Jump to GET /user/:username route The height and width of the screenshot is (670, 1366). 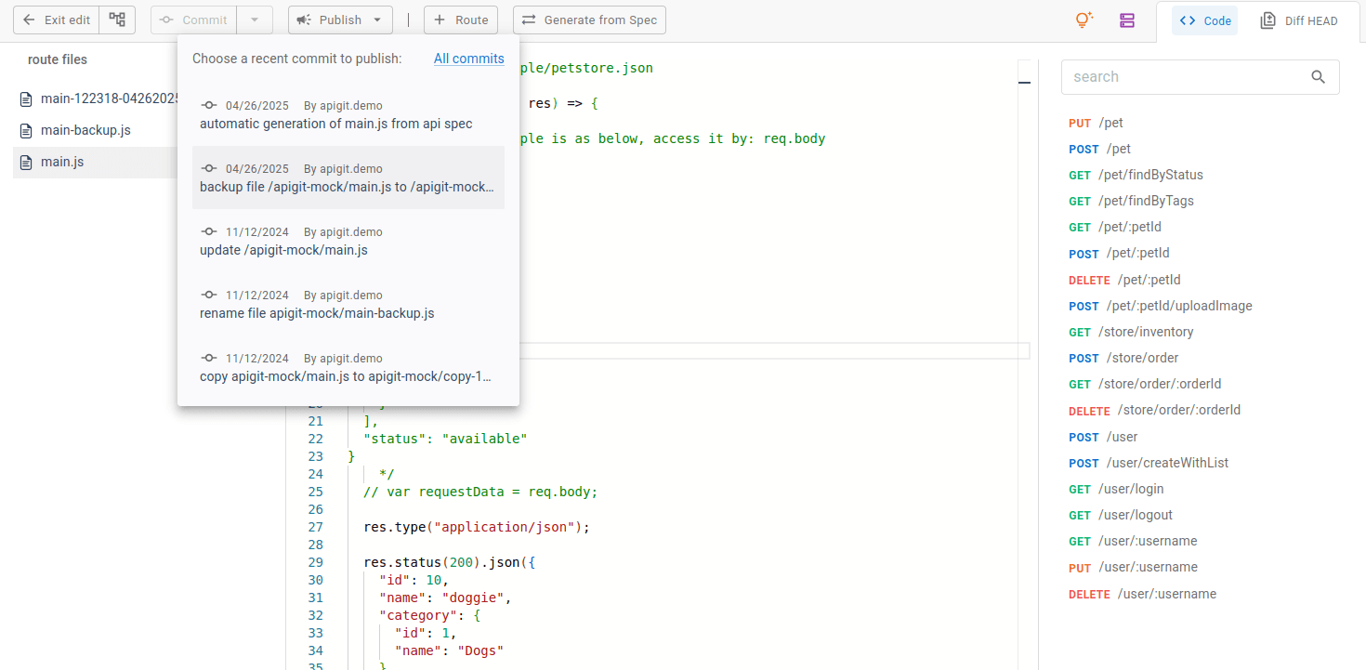[x=1133, y=541]
